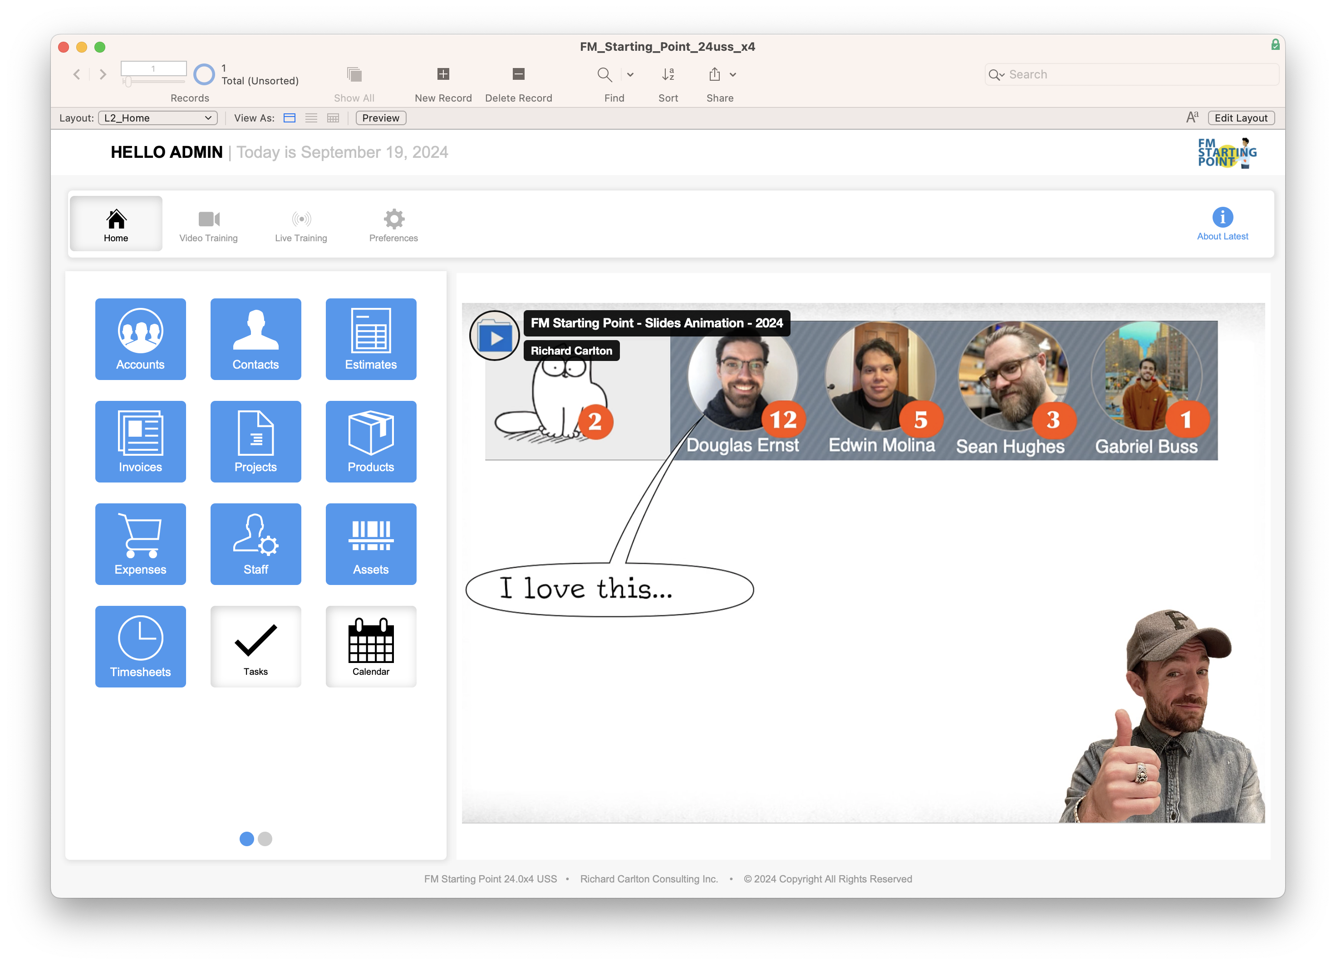This screenshot has width=1336, height=965.
Task: Click the Sort records icon
Action: [x=668, y=74]
